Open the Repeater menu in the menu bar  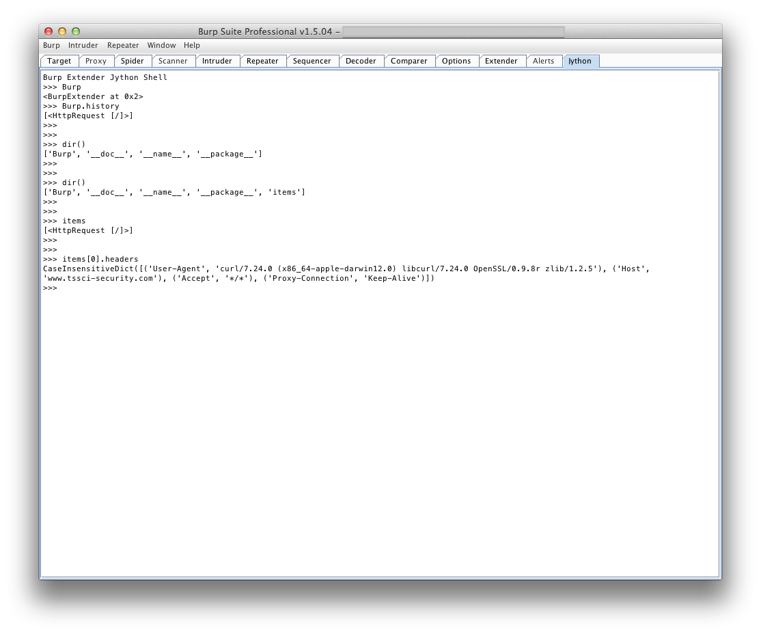click(123, 45)
